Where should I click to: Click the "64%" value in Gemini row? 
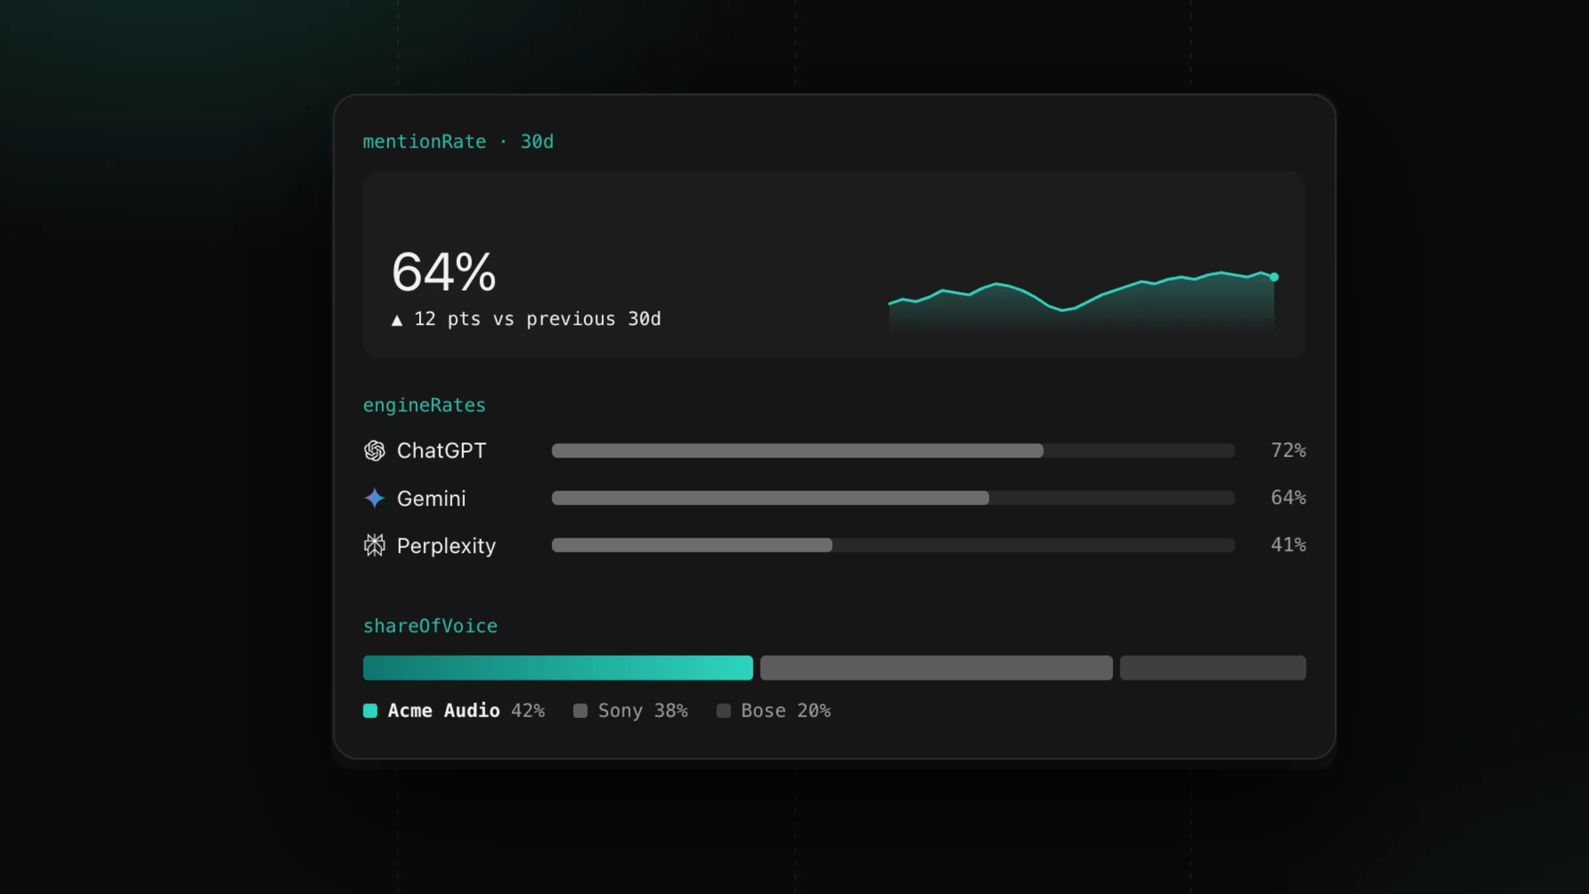tap(1288, 497)
